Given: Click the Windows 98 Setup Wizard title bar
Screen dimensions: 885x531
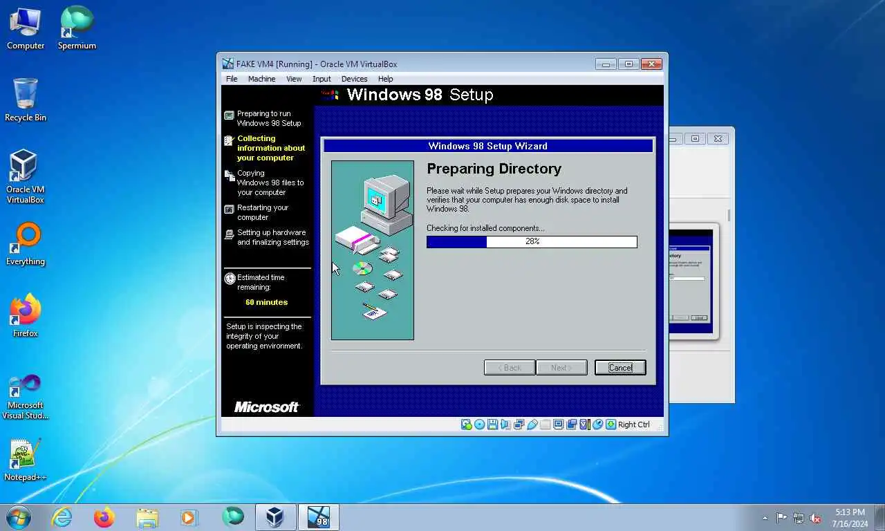Looking at the screenshot, I should (x=488, y=146).
